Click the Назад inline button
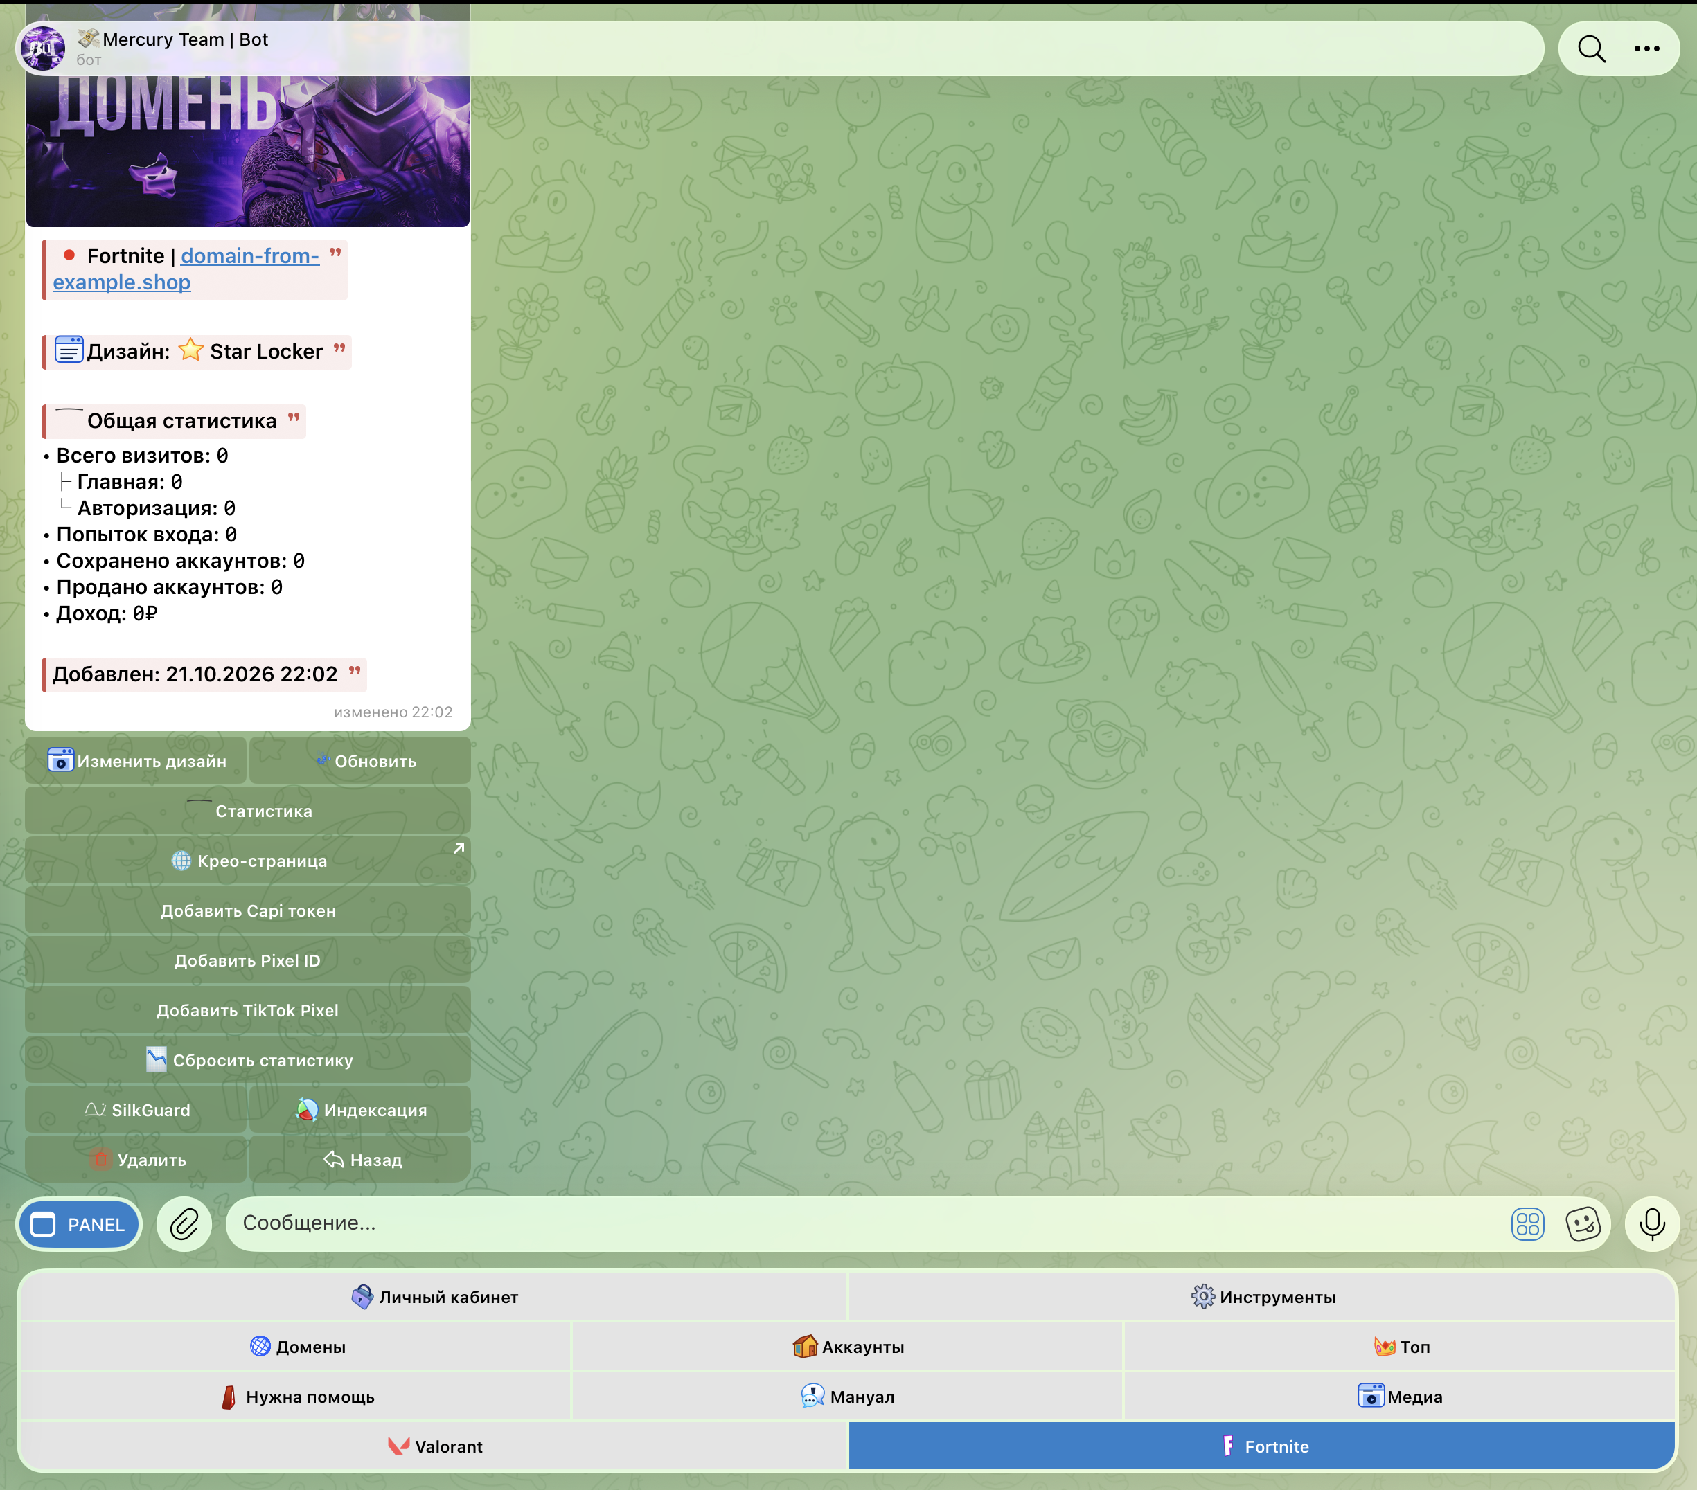This screenshot has height=1490, width=1697. click(x=360, y=1159)
